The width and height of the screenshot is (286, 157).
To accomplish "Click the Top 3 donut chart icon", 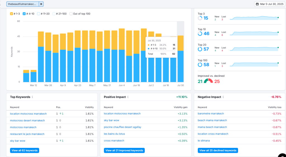I will click(200, 18).
